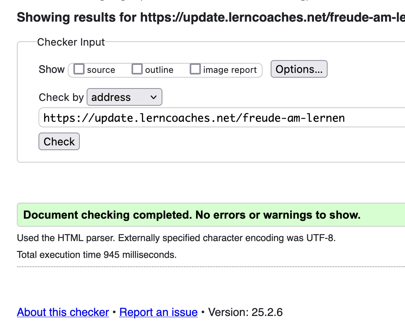This screenshot has height=334, width=405.
Task: Click the Show label before the checkboxes
Action: (x=52, y=69)
